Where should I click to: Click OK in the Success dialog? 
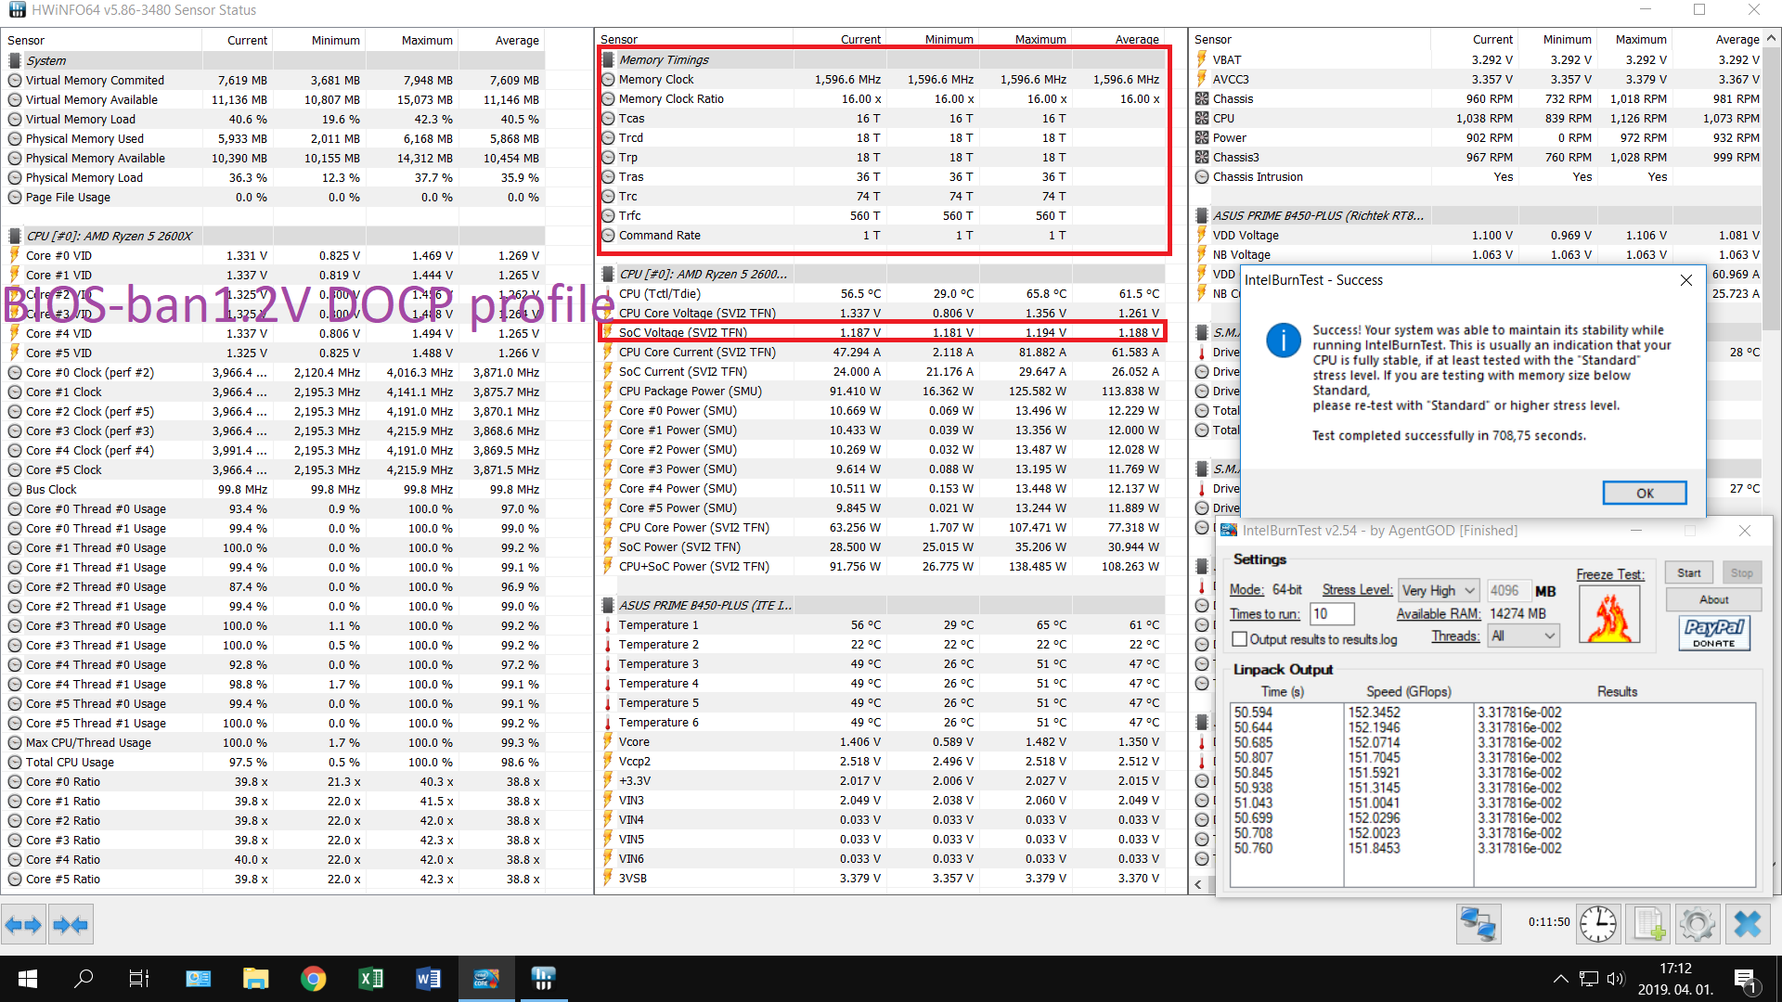(x=1645, y=494)
